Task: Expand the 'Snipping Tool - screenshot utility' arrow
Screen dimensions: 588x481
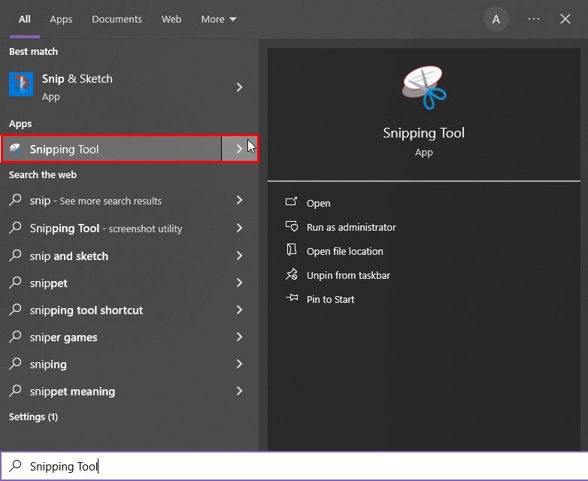Action: (x=239, y=228)
